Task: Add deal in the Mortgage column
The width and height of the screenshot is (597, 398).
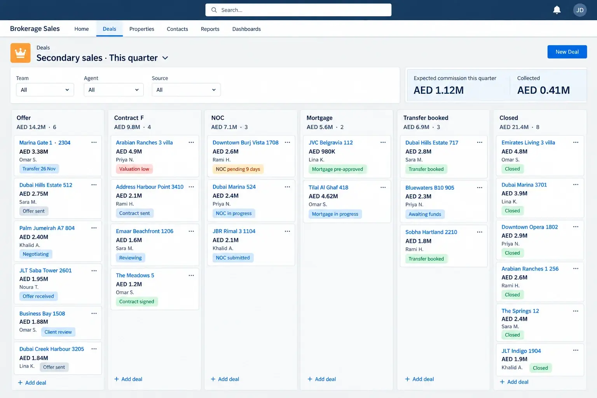Action: [321, 379]
